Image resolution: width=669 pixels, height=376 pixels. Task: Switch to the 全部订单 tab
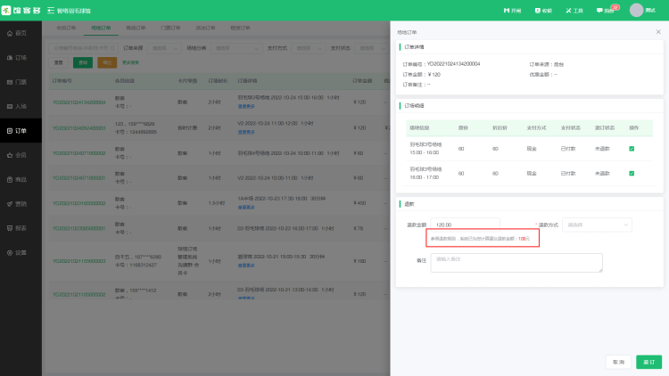tap(65, 29)
